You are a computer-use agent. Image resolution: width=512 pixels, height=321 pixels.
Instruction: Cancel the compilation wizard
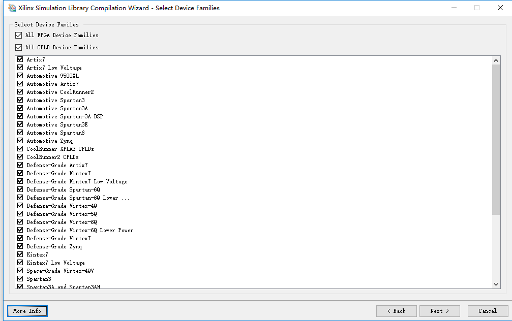[488, 311]
